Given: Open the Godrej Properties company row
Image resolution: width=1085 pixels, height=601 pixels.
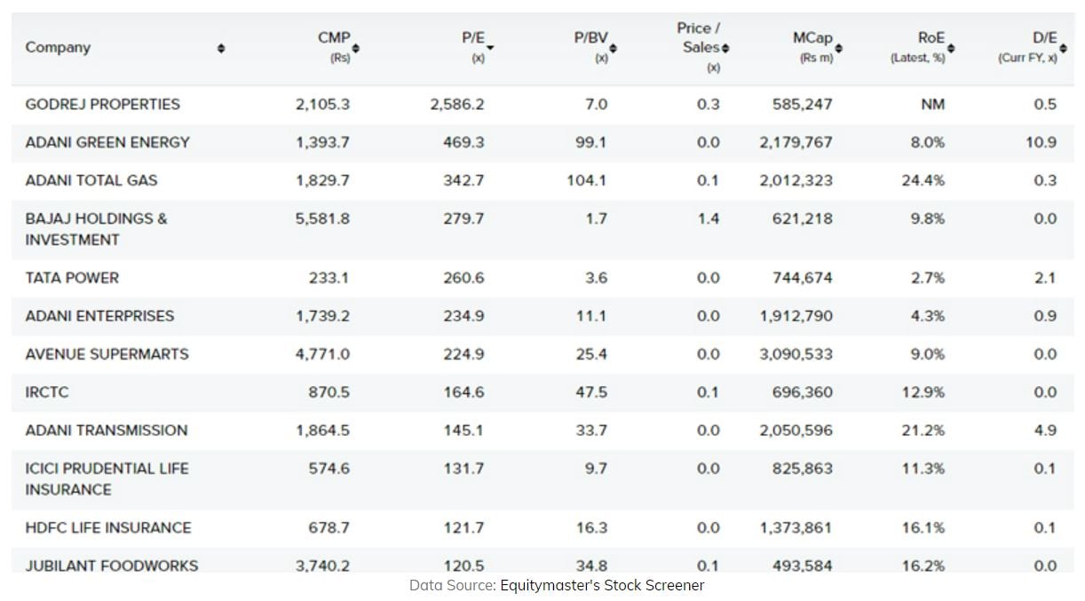Looking at the screenshot, I should coord(102,104).
